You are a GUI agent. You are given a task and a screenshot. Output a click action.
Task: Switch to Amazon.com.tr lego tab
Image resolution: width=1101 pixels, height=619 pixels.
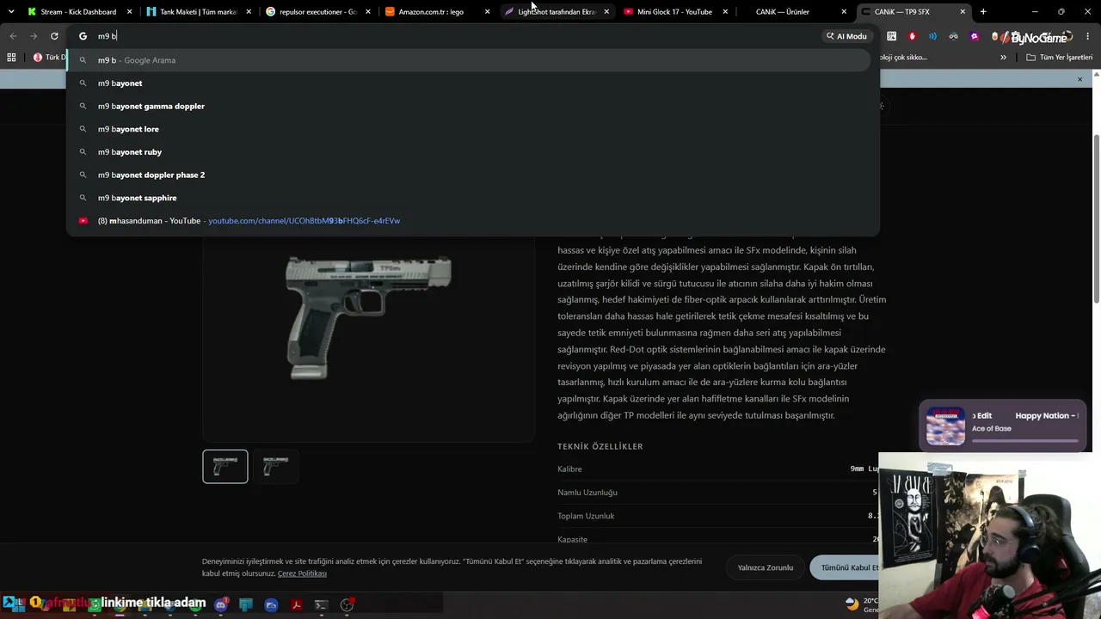[435, 12]
